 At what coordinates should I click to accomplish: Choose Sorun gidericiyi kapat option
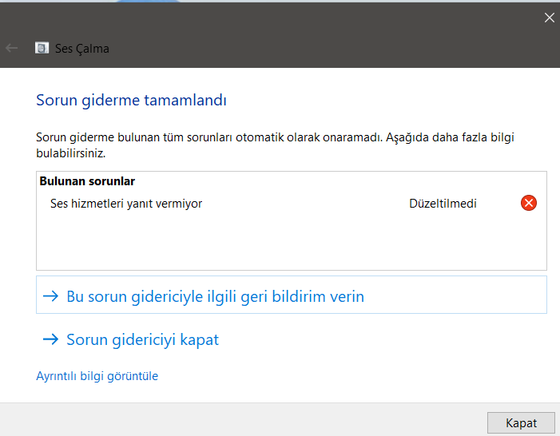point(142,339)
